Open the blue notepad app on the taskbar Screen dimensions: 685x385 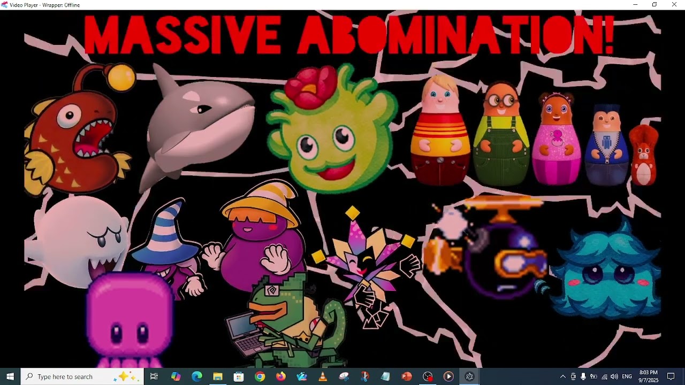coord(385,376)
